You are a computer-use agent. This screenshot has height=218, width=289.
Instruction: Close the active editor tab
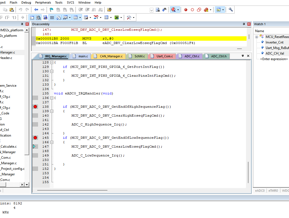click(248, 56)
